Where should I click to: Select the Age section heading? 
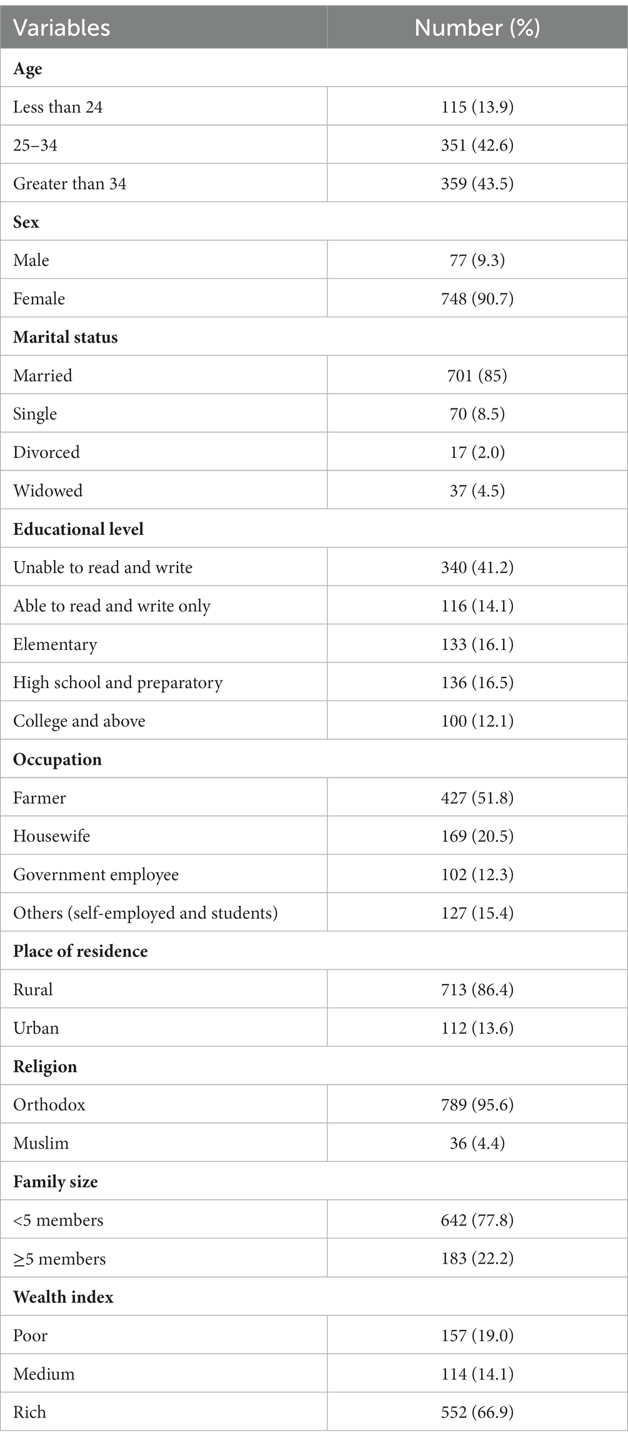pyautogui.click(x=27, y=68)
